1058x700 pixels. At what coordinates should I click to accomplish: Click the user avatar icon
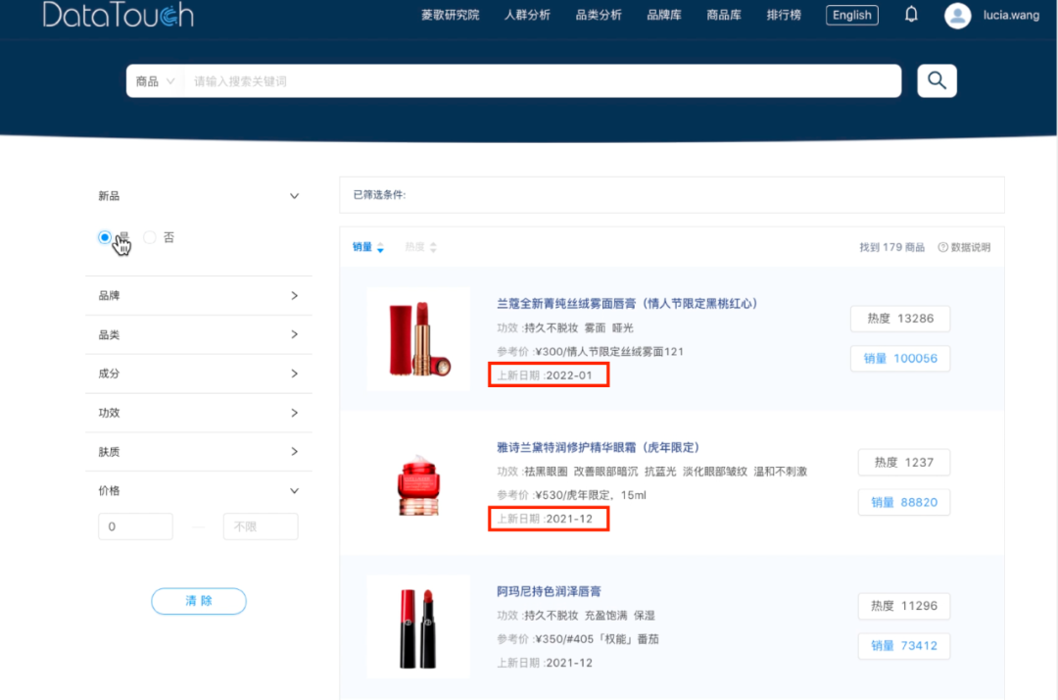(957, 15)
